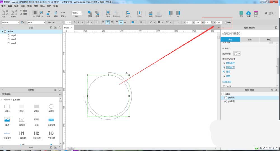Image resolution: width=280 pixels, height=151 pixels.
Task: Add a new page in Pages panel
Action: pyautogui.click(x=51, y=27)
